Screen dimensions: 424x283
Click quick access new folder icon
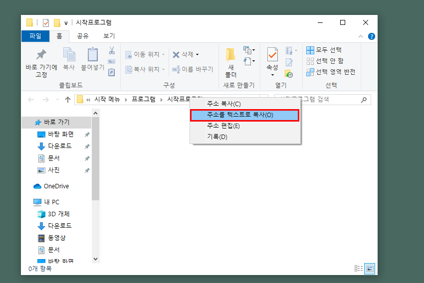click(57, 23)
